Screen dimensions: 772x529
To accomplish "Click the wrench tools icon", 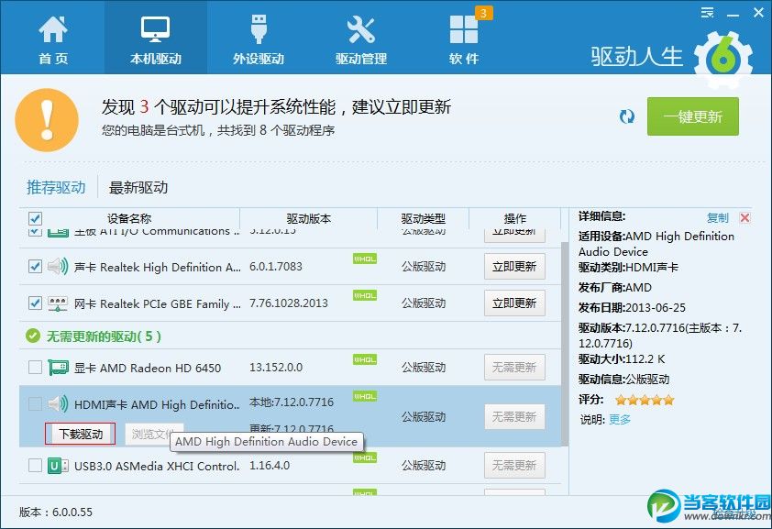I will click(361, 29).
